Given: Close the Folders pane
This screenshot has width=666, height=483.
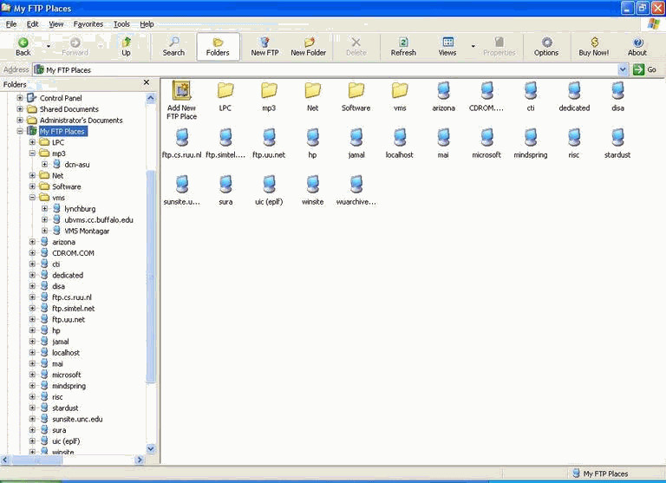Looking at the screenshot, I should [147, 82].
